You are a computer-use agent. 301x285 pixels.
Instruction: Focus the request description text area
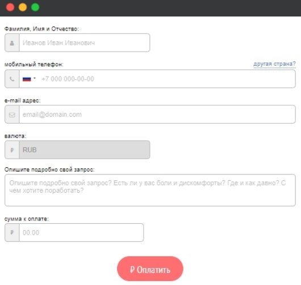click(x=150, y=190)
